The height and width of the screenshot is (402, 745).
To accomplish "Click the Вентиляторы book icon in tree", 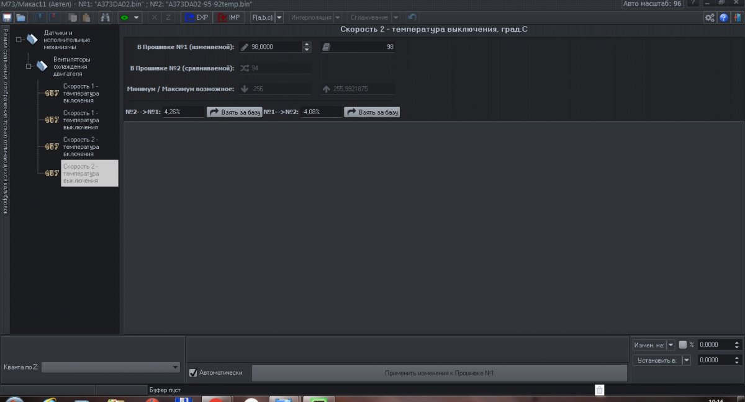I will coord(42,66).
